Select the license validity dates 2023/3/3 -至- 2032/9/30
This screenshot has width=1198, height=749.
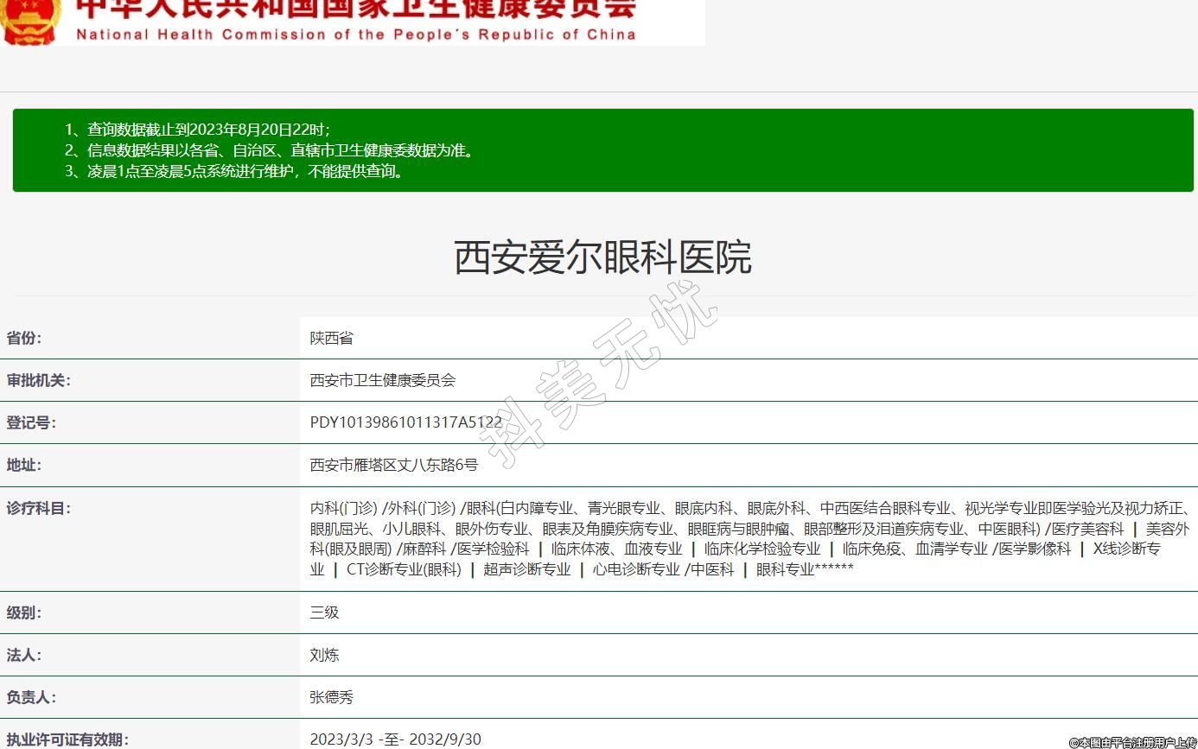(x=396, y=739)
